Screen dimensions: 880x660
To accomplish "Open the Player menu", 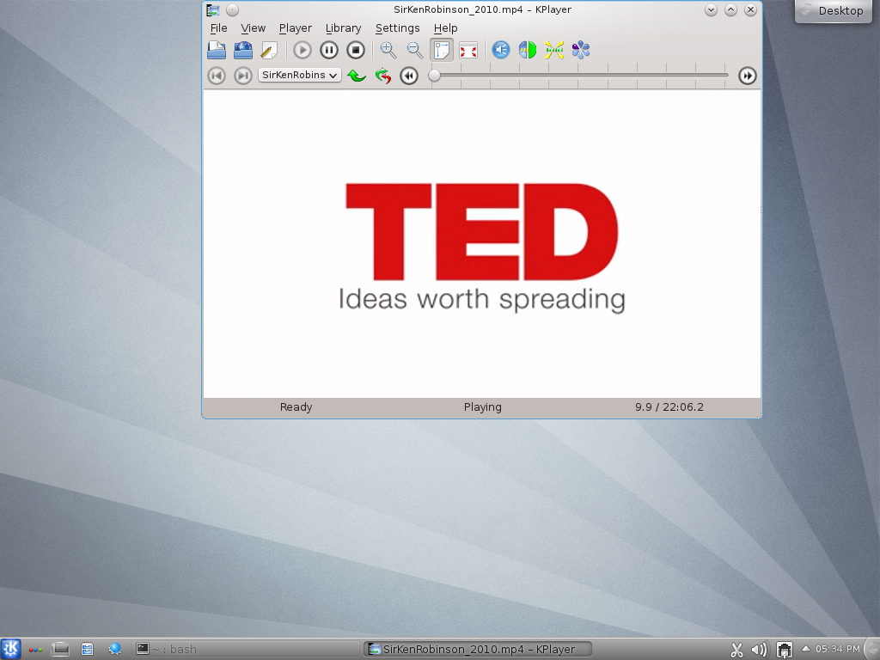I will tap(296, 28).
